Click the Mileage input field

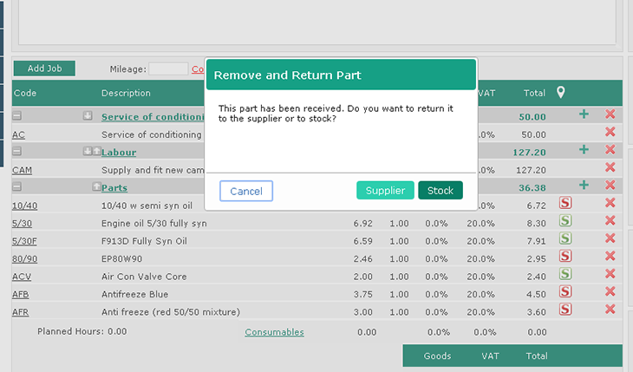coord(167,69)
